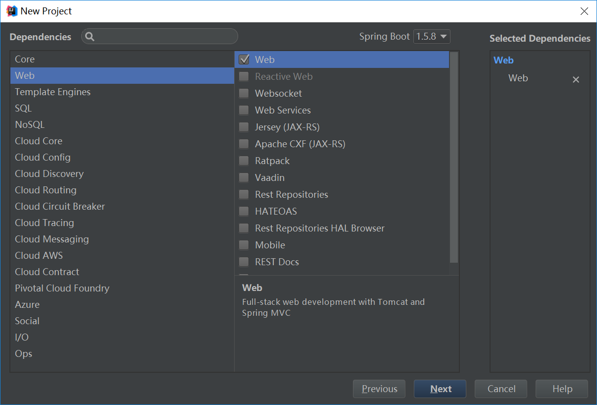Select the Cloud Contract category

point(122,272)
